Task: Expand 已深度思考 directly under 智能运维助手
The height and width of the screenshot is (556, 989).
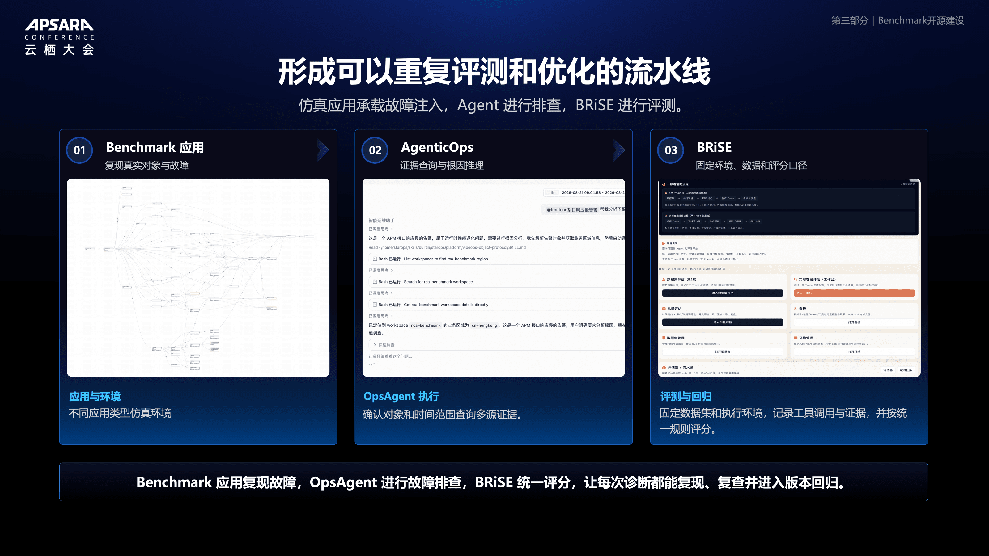Action: point(380,229)
